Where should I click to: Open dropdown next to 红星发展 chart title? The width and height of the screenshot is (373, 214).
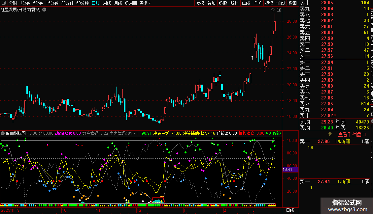[x=44, y=10]
